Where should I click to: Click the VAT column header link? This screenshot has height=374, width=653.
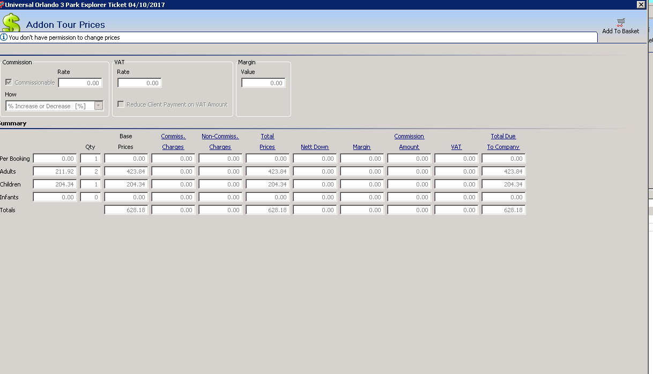(x=456, y=147)
